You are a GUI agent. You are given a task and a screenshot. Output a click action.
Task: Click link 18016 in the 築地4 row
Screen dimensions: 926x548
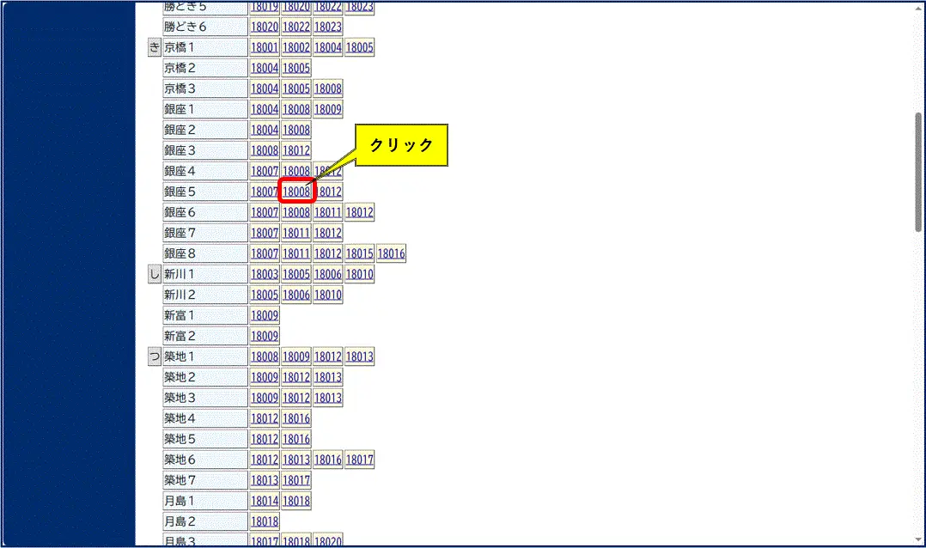point(296,418)
